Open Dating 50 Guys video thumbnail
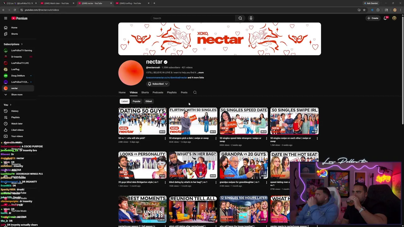 pos(142,121)
